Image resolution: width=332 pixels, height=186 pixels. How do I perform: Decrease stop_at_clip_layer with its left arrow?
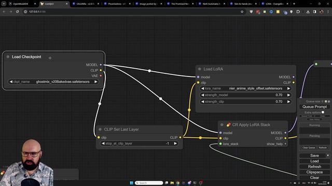[x=103, y=144]
